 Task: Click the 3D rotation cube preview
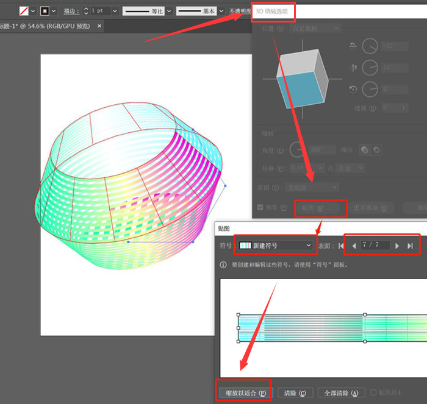302,79
